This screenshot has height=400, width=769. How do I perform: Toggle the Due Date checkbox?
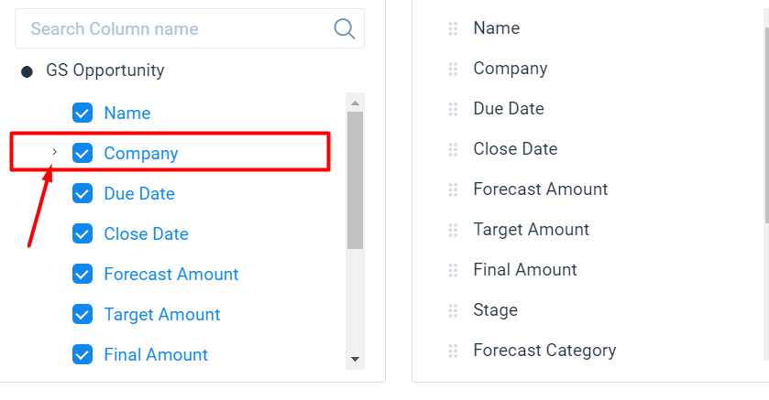[x=82, y=193]
